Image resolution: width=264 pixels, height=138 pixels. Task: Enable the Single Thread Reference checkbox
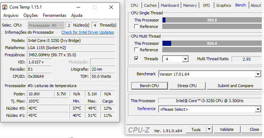[136, 27]
